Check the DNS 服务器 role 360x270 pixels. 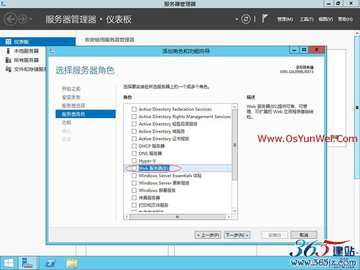point(134,154)
